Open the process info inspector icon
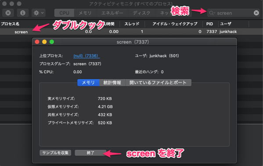 tap(23, 13)
